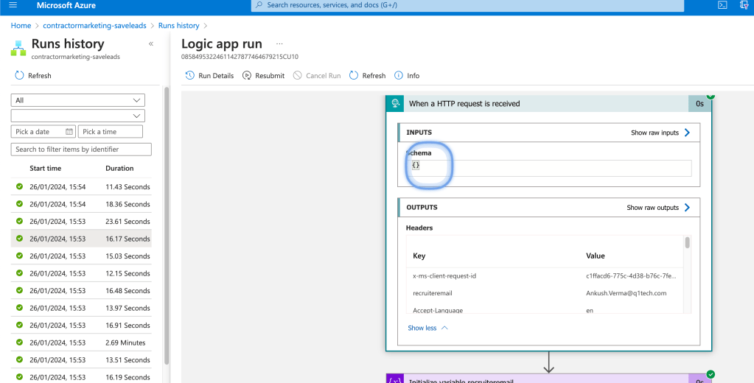754x383 pixels.
Task: Open the ellipsis menu beside Logic app run
Action: (279, 43)
